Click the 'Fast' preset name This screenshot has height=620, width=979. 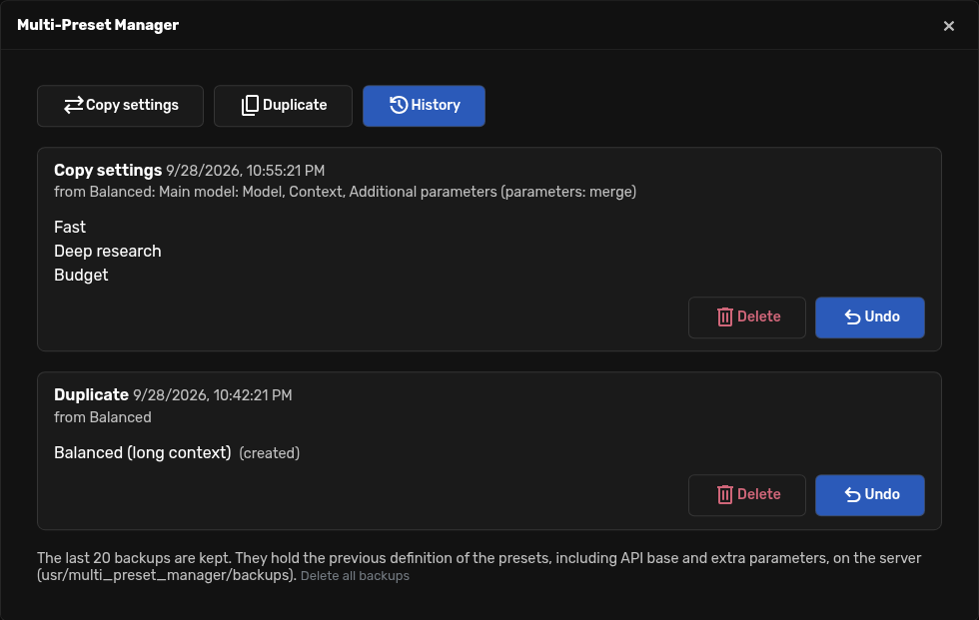(70, 227)
